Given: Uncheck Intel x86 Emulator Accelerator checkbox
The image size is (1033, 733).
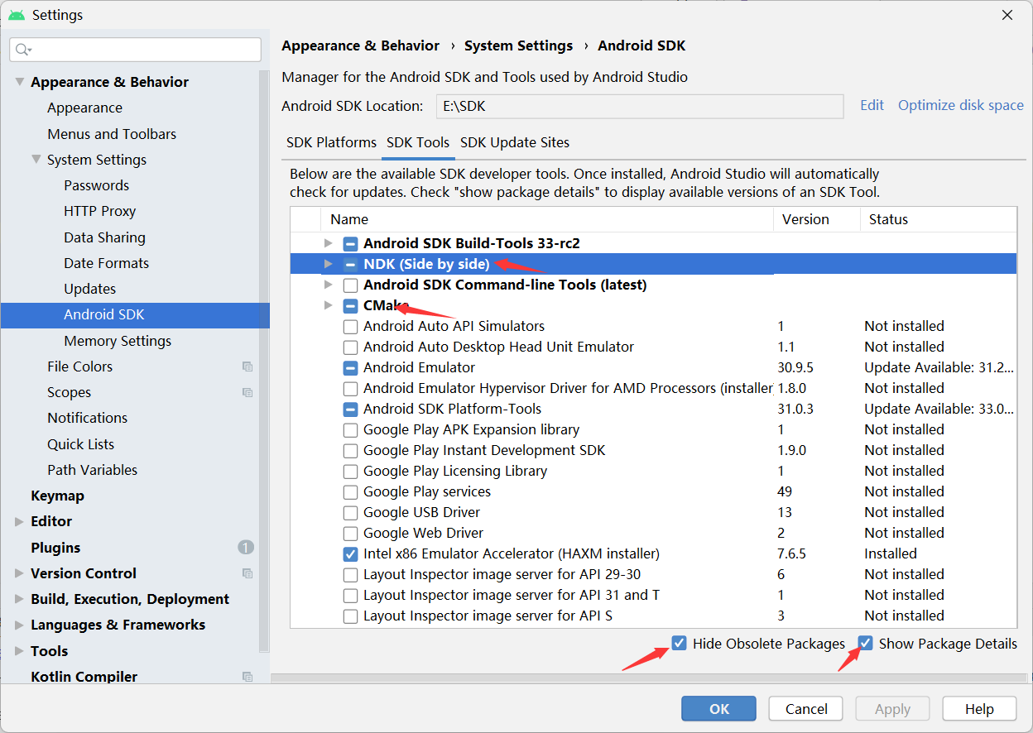Looking at the screenshot, I should [350, 553].
